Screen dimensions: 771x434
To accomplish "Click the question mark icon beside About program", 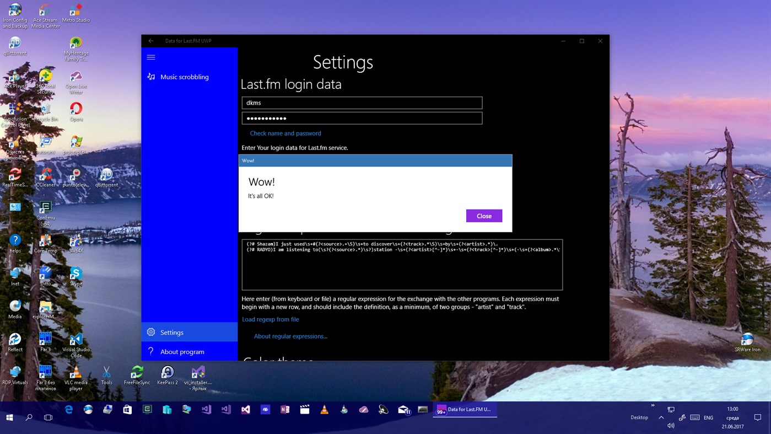I will tap(150, 351).
